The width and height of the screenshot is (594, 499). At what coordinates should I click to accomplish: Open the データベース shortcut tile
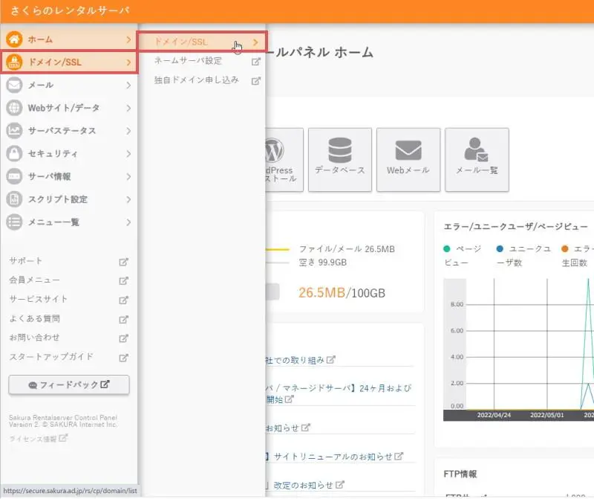point(340,160)
